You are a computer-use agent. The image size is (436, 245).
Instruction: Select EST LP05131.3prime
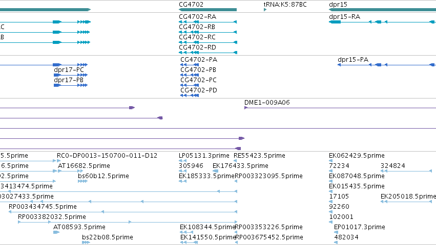[204, 156]
